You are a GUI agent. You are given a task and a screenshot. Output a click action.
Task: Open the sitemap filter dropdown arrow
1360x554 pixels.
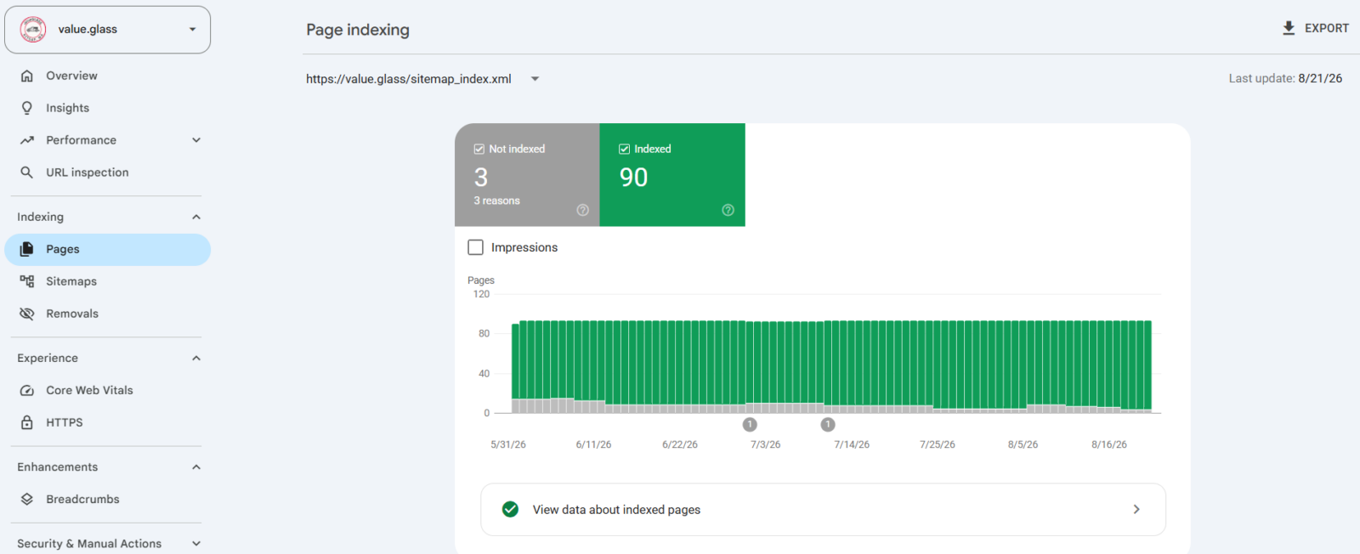[x=535, y=79]
